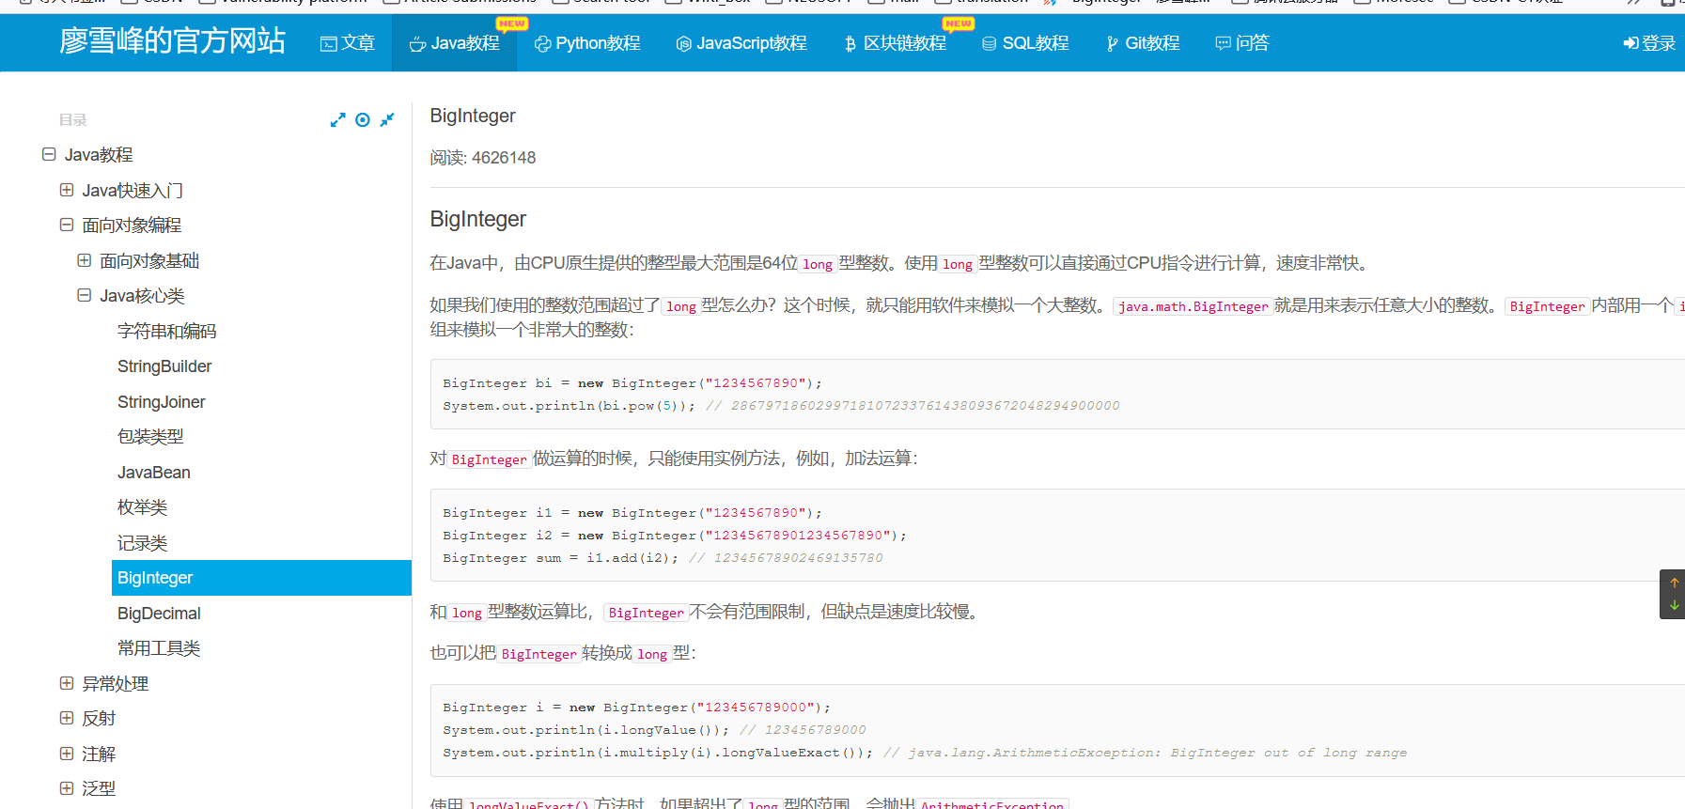Open the StringJoiner chapter
The height and width of the screenshot is (809, 1685).
(161, 402)
